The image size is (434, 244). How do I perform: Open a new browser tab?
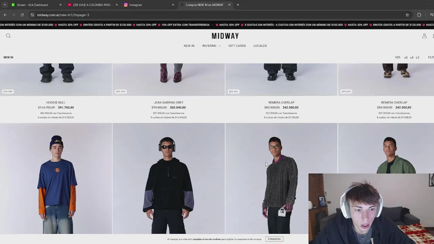238,5
